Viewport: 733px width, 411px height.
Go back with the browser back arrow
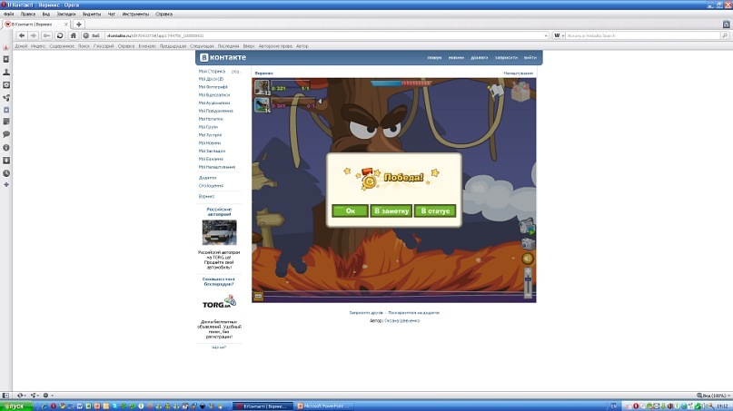[22, 35]
